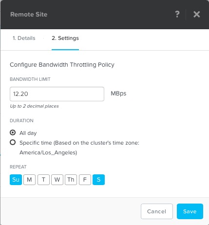Toggle the F repeat day
This screenshot has height=225, width=209.
pyautogui.click(x=85, y=180)
